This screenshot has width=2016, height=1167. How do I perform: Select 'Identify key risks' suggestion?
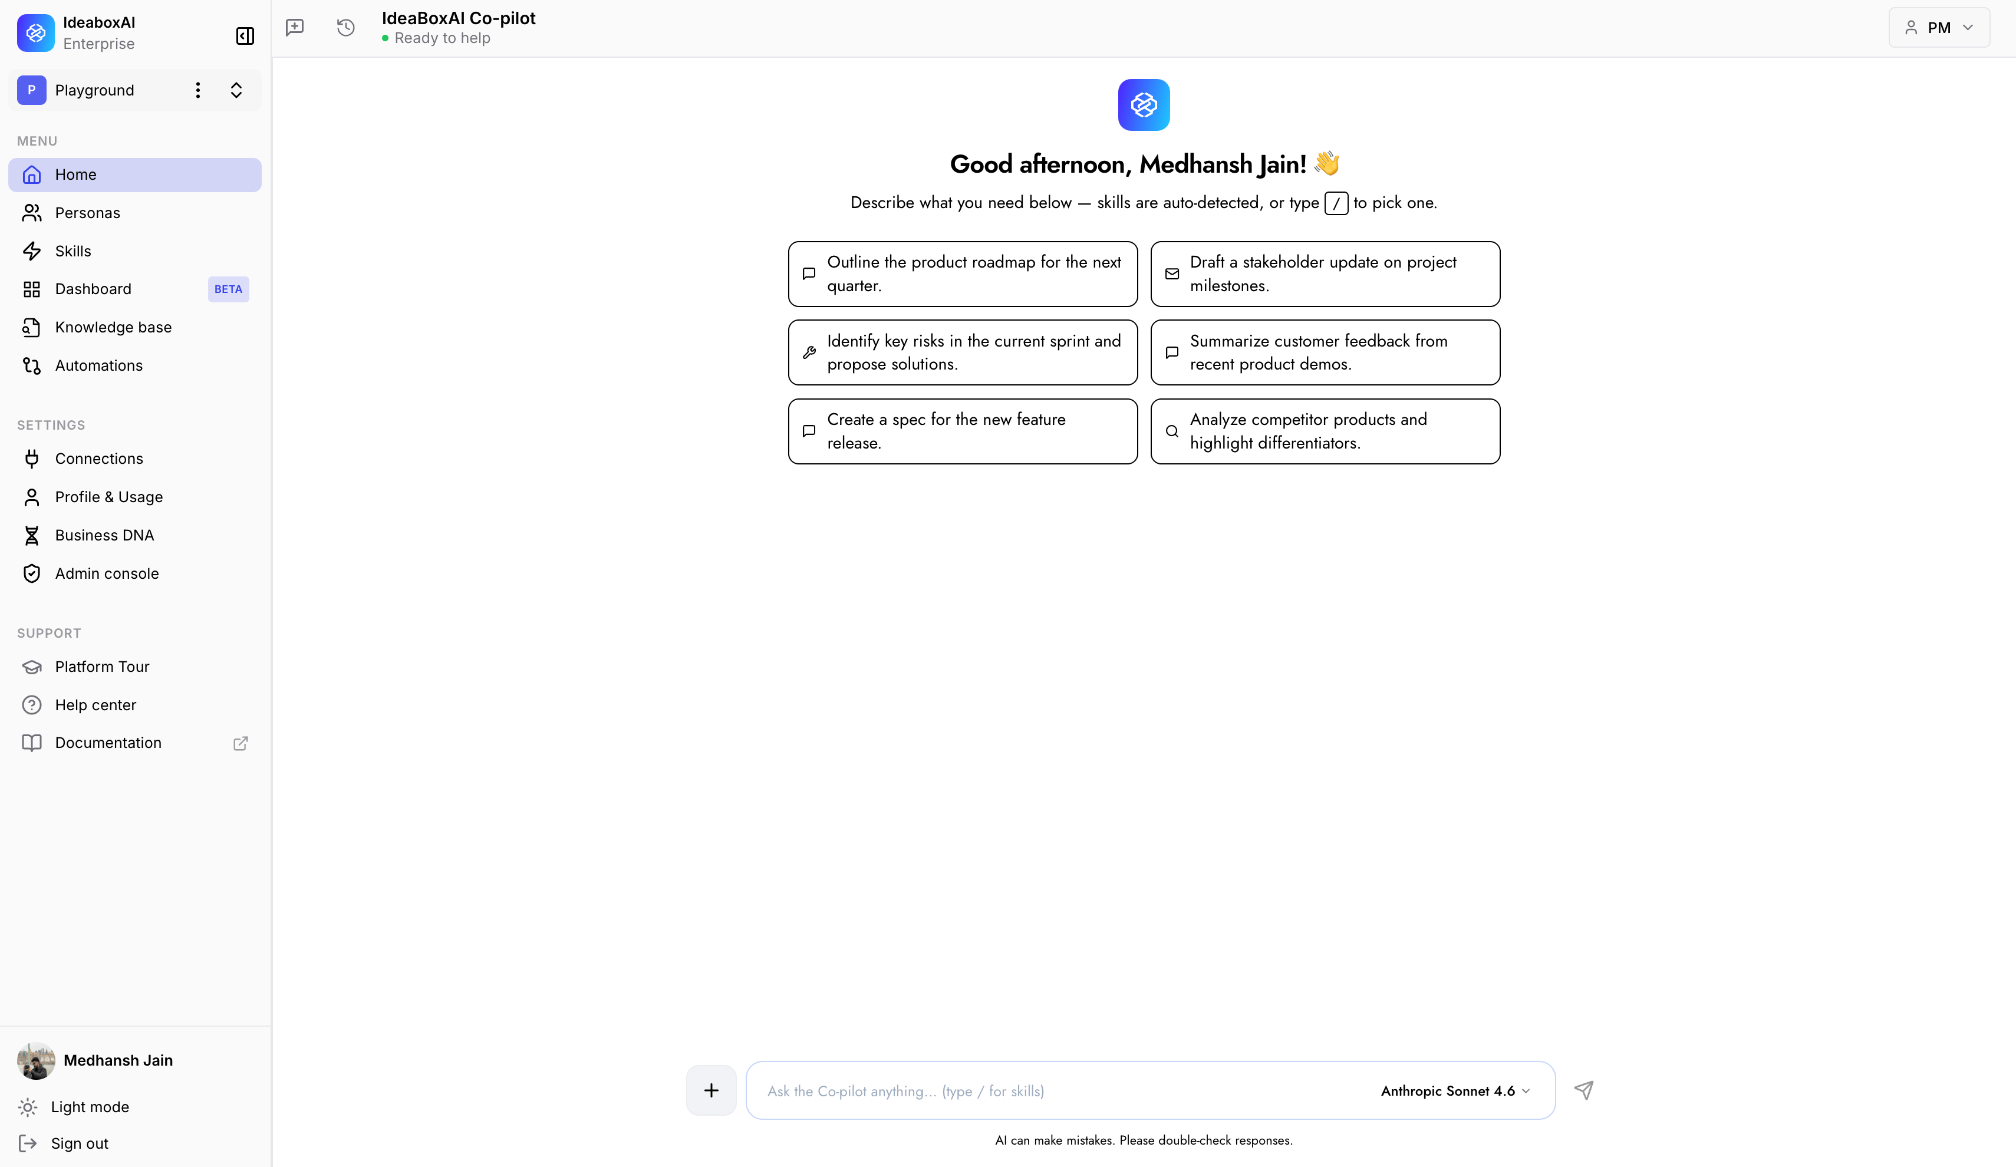tap(963, 352)
